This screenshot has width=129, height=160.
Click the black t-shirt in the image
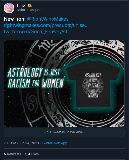(93, 84)
